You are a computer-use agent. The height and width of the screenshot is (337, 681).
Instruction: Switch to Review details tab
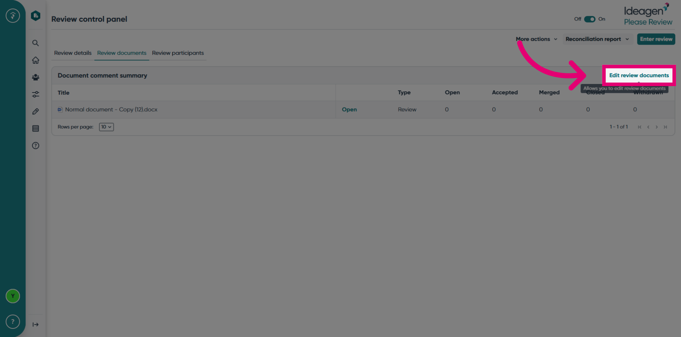[73, 53]
